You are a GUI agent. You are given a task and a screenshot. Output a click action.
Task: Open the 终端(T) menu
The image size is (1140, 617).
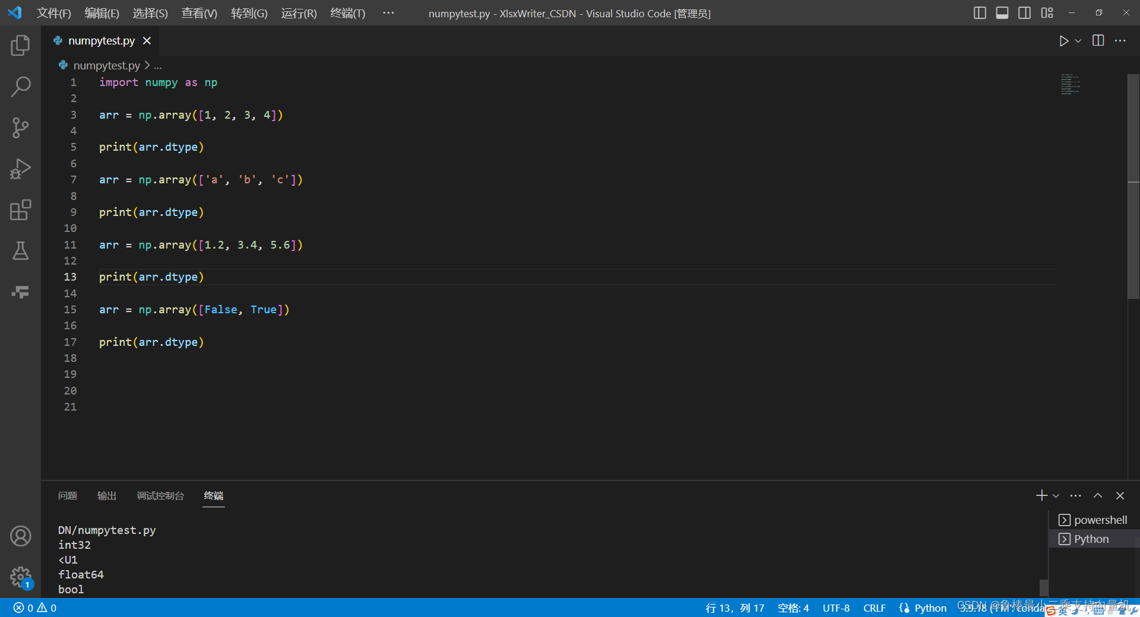tap(348, 13)
